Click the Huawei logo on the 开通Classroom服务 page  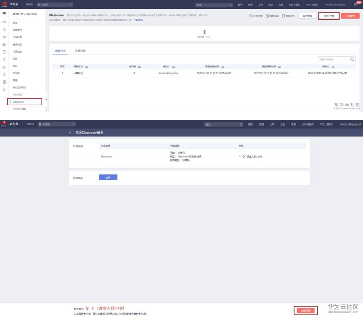[4, 124]
